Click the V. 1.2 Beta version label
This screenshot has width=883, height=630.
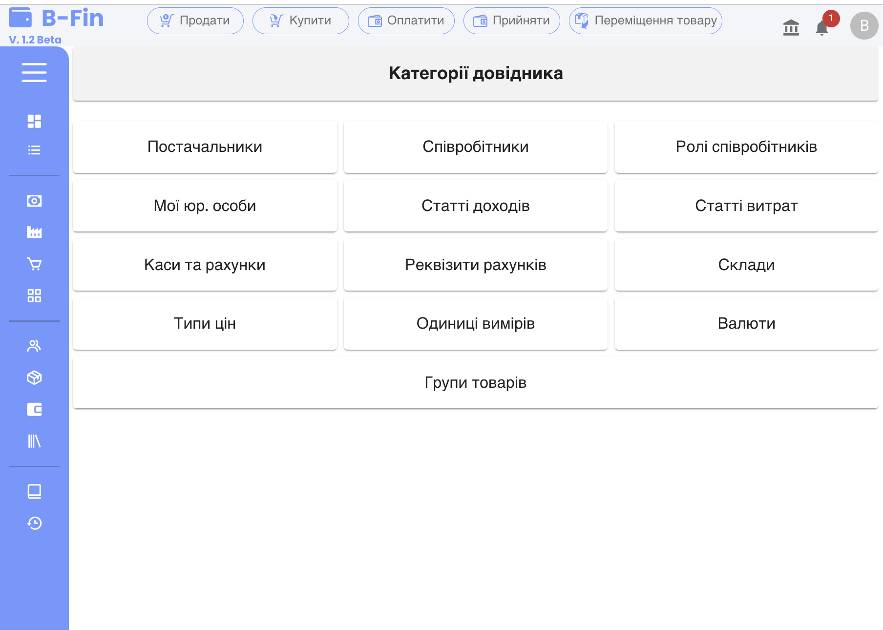click(35, 40)
